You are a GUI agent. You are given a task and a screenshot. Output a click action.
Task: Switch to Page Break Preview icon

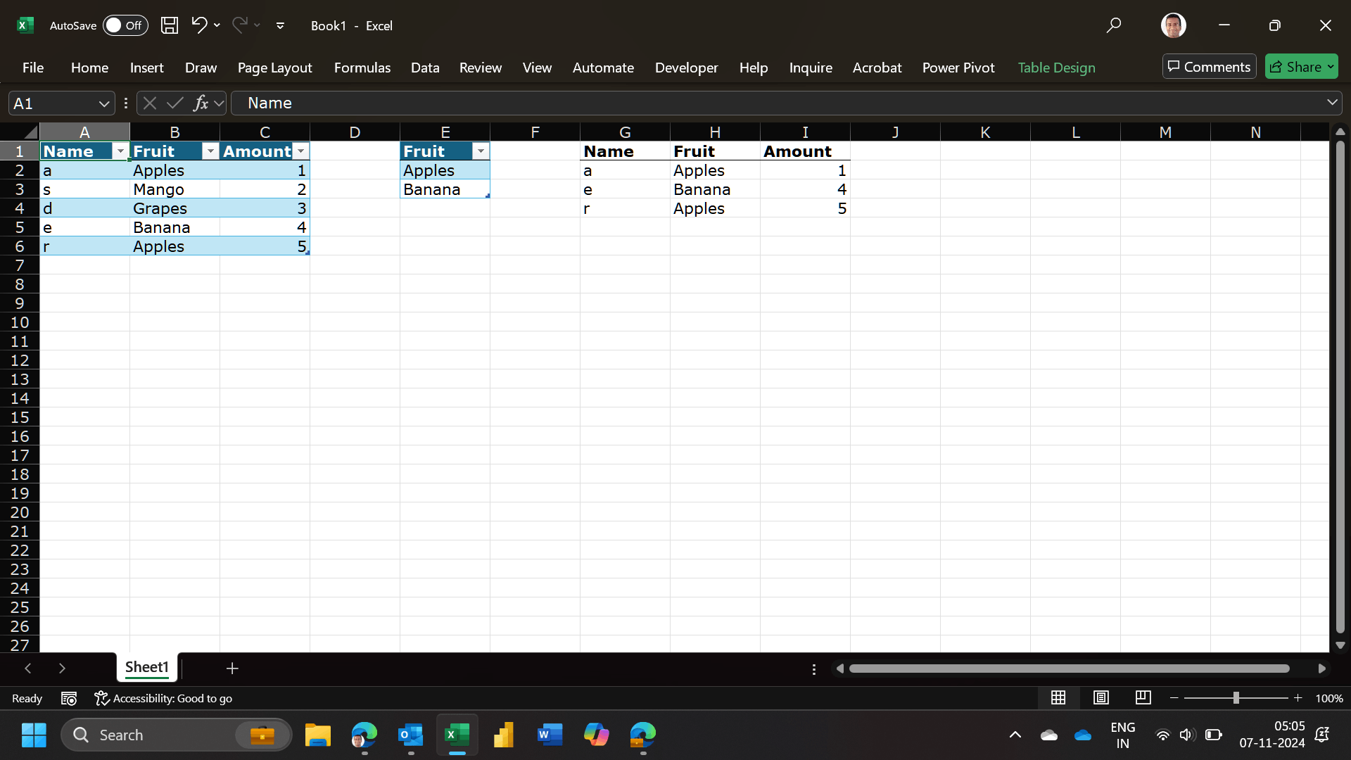pos(1143,698)
